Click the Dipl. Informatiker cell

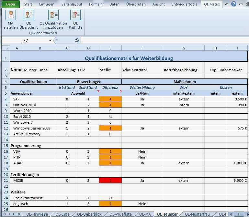tap(226, 70)
